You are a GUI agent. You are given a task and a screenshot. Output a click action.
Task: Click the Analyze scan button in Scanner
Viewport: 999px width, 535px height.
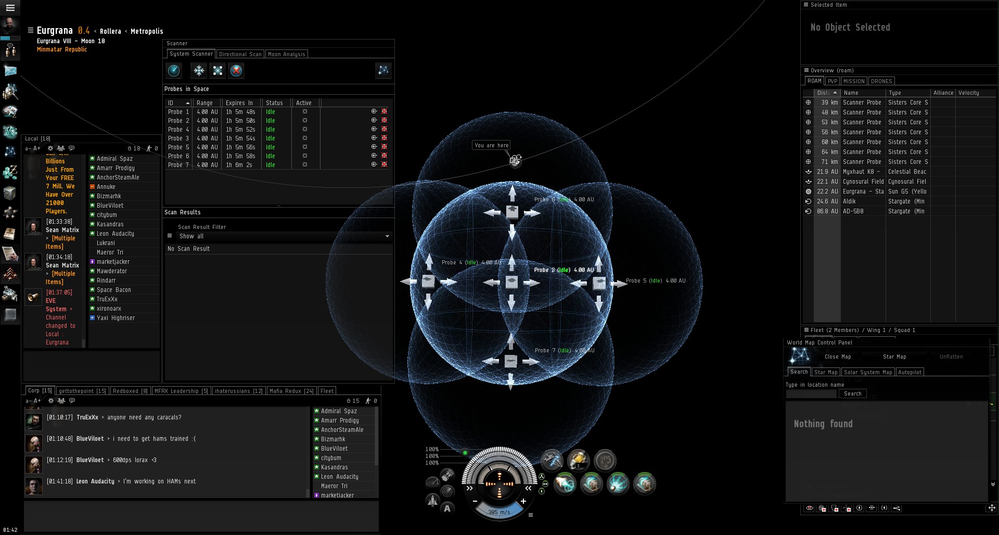pos(174,70)
